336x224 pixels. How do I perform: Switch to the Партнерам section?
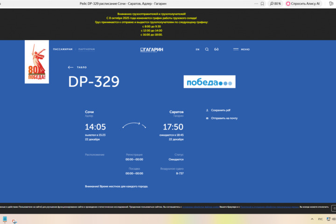86,49
